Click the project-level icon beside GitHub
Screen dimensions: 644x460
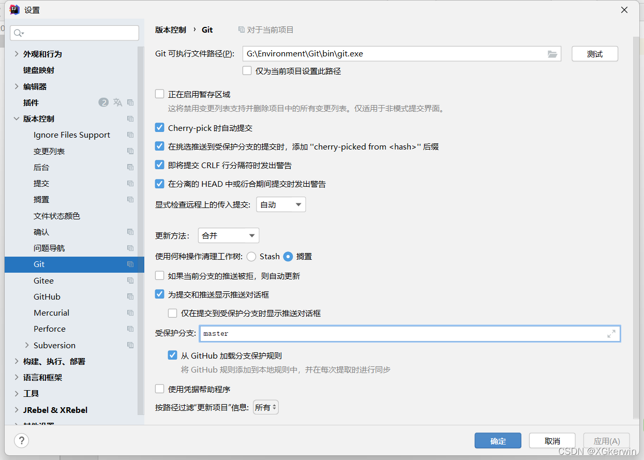coord(130,296)
